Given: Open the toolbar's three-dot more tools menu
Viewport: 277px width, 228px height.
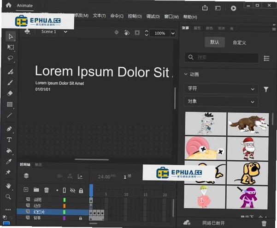Looking at the screenshot, I should point(8,210).
